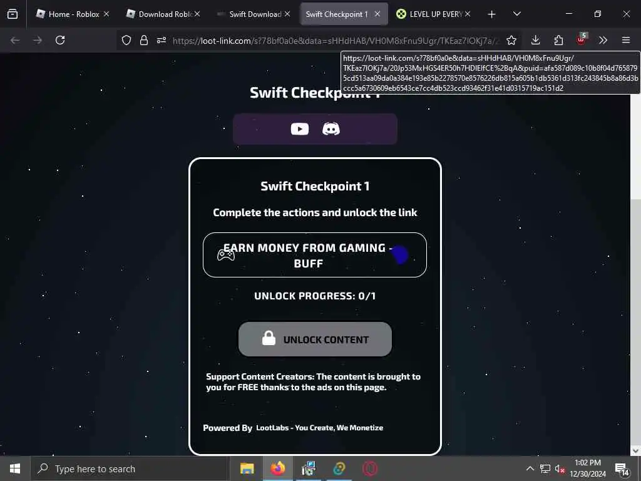Viewport: 641px width, 481px height.
Task: Close the Download Roblox tab
Action: (x=197, y=14)
